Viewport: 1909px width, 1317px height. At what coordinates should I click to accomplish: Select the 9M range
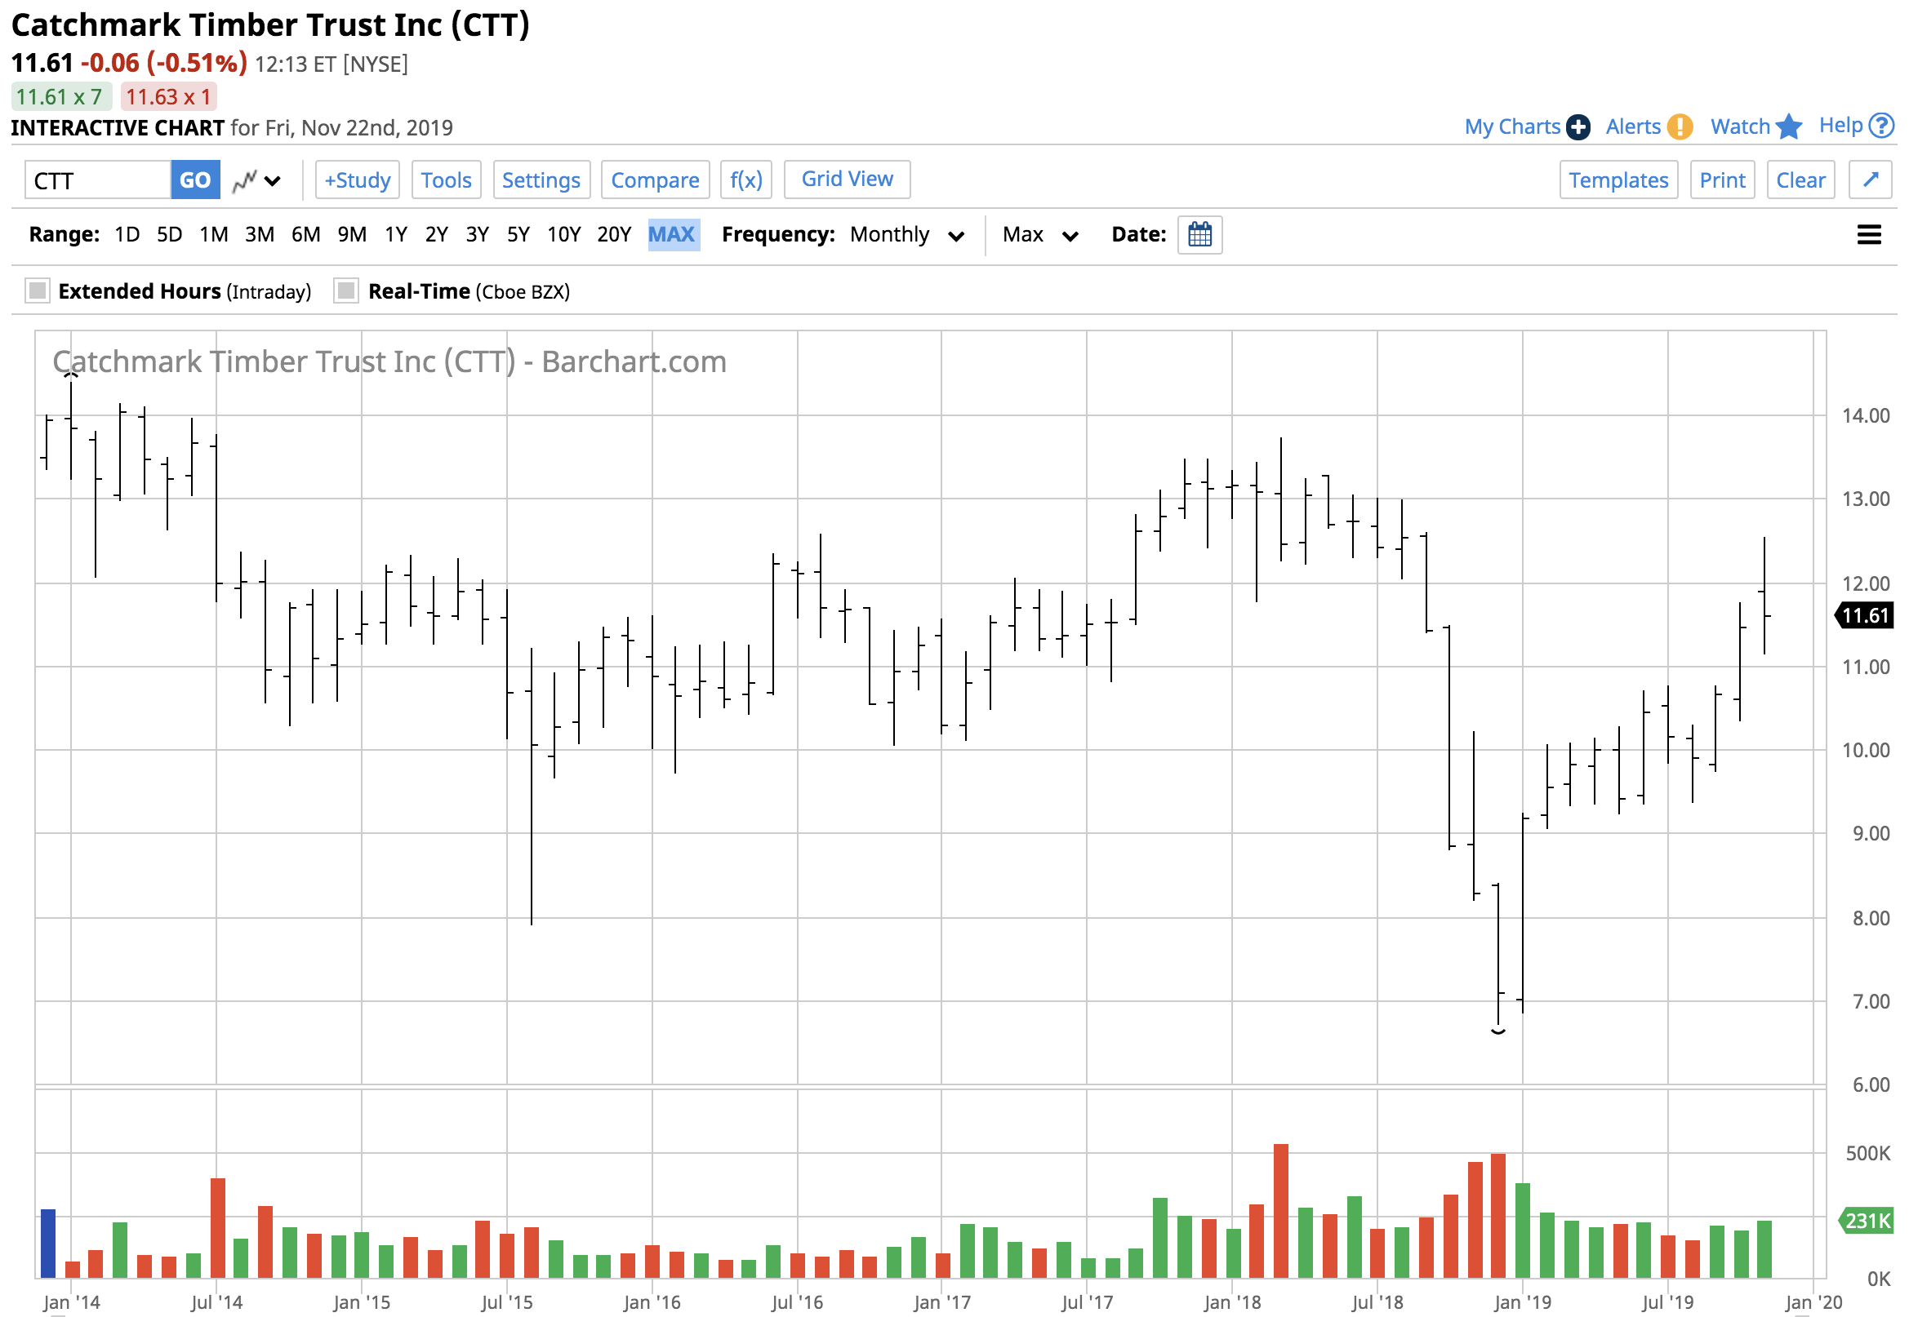352,235
